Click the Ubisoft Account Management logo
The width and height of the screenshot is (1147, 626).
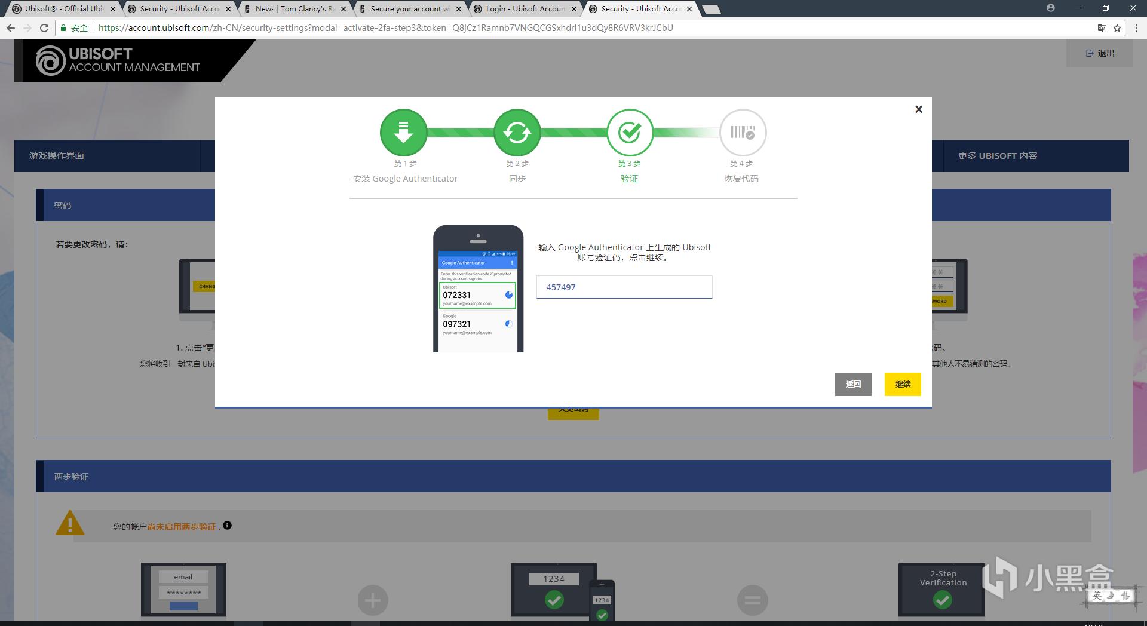(118, 60)
